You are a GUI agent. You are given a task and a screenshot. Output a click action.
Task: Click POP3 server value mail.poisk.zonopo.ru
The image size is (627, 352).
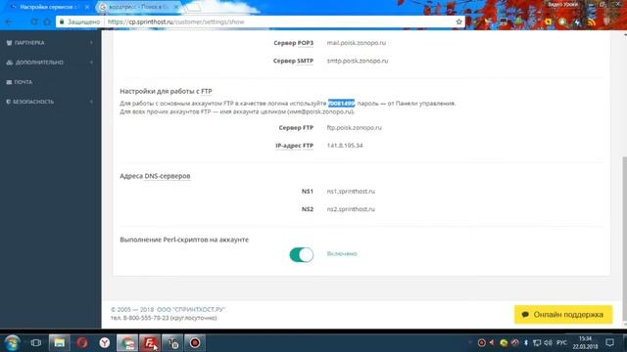[x=357, y=43]
